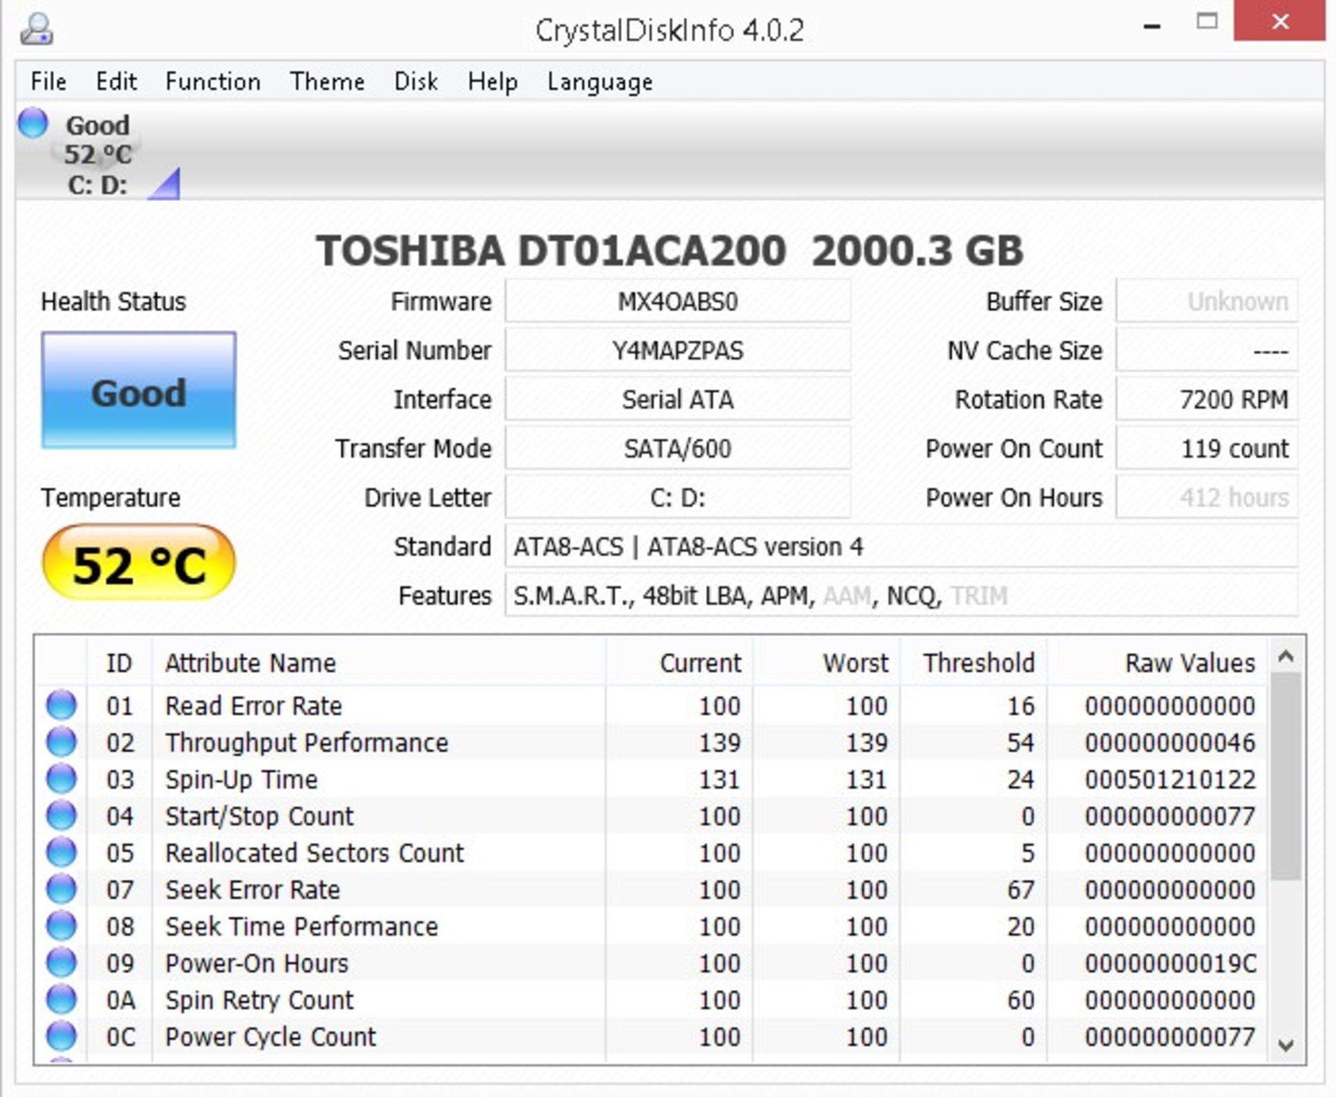This screenshot has width=1336, height=1097.
Task: Click the scroll up arrow of attribute list
Action: pos(1286,656)
